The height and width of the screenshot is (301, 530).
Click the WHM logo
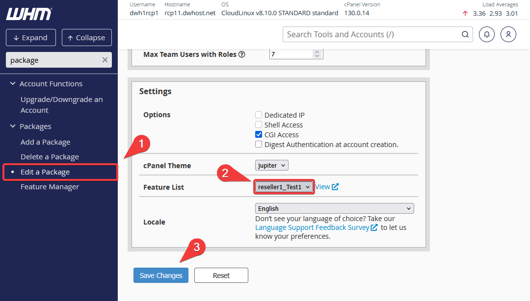tap(28, 14)
